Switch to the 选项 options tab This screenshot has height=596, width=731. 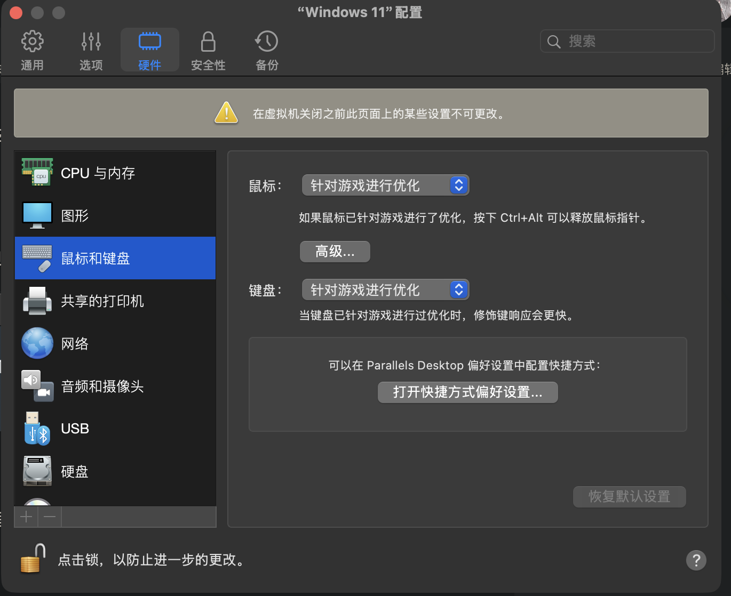coord(91,50)
